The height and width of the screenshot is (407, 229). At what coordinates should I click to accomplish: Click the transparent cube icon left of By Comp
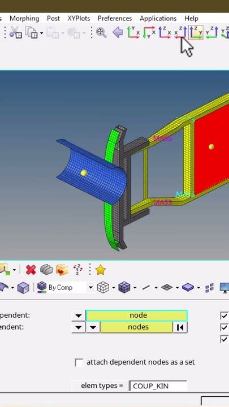[x=23, y=288]
